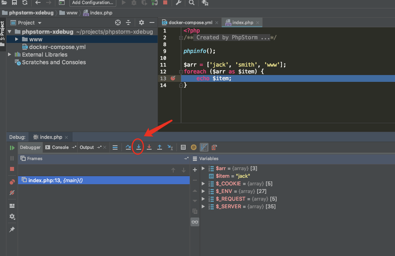The height and width of the screenshot is (256, 395).
Task: Open View Breakpoints in debug sidebar
Action: click(x=12, y=182)
